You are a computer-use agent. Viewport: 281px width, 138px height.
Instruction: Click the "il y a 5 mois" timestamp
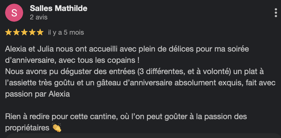tap(66, 33)
